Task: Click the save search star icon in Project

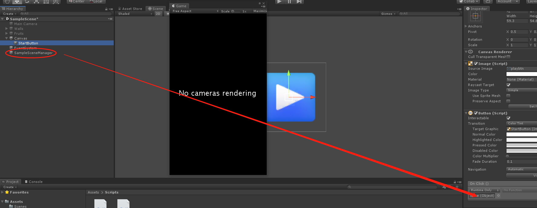Action: (457, 187)
